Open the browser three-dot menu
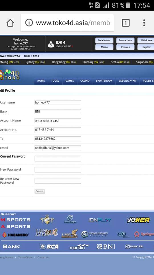 pos(144,23)
